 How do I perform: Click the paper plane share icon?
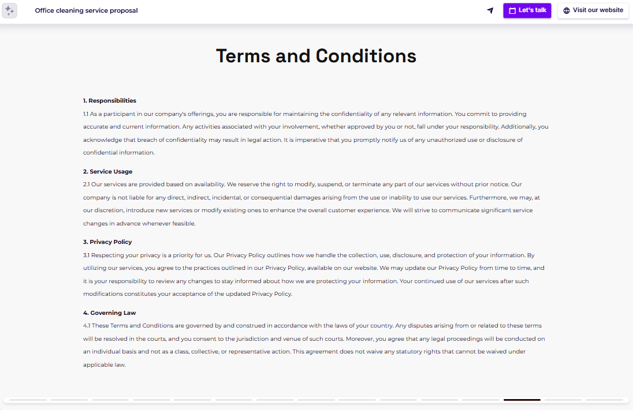point(490,10)
